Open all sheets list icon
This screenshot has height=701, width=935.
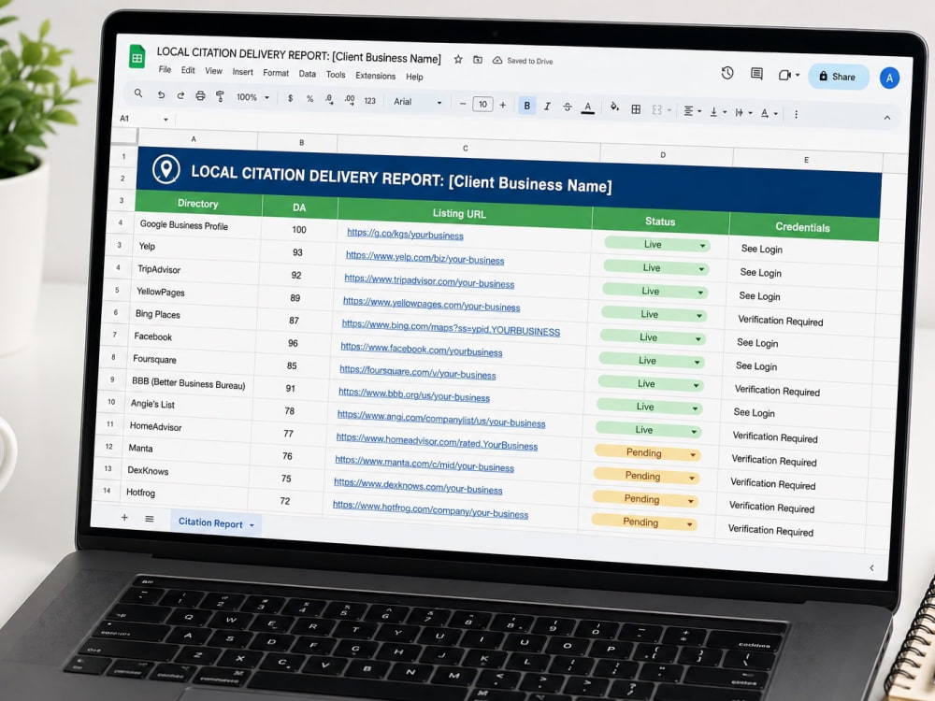click(149, 519)
